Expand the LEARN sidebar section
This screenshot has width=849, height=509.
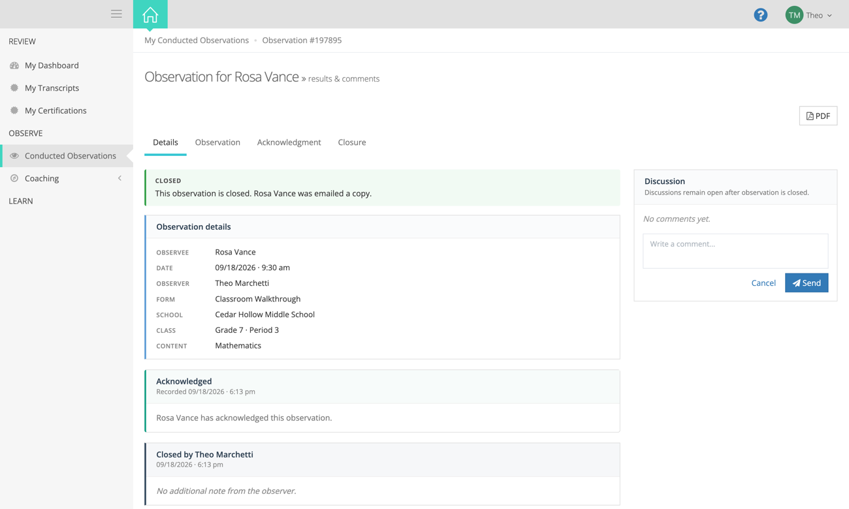(21, 201)
